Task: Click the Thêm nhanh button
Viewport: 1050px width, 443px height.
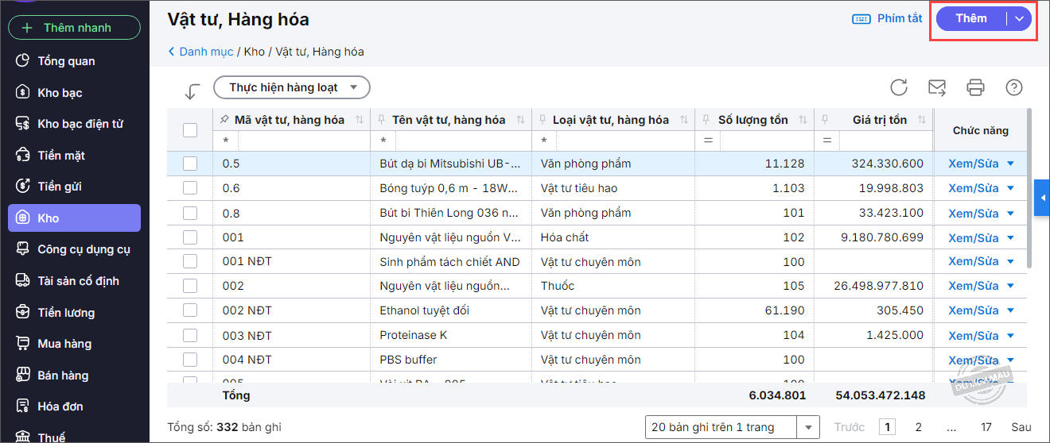Action: (74, 28)
